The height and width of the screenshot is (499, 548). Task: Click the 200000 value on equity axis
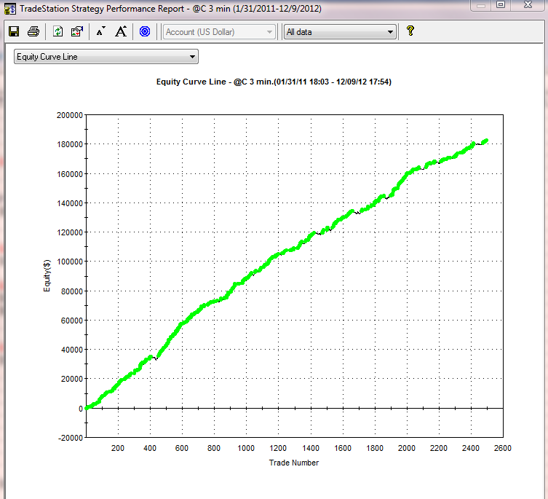[69, 115]
